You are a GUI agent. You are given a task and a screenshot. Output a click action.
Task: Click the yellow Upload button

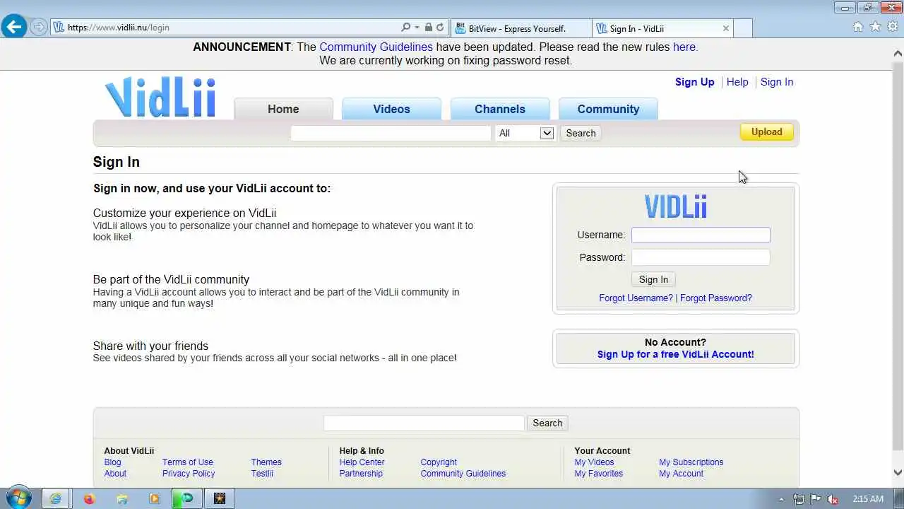click(x=766, y=131)
